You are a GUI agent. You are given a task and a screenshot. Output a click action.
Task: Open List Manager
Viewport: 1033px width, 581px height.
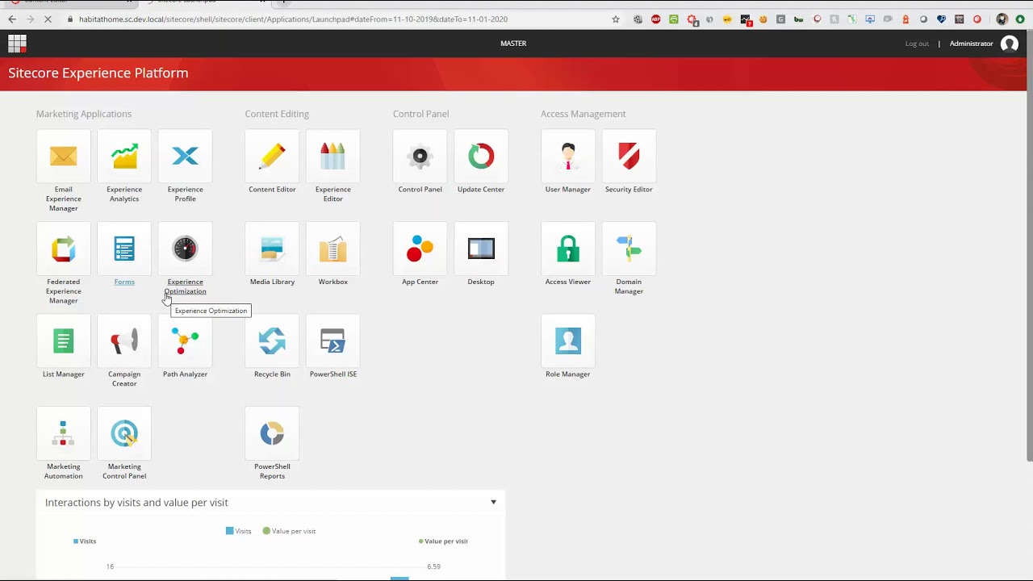coord(63,341)
